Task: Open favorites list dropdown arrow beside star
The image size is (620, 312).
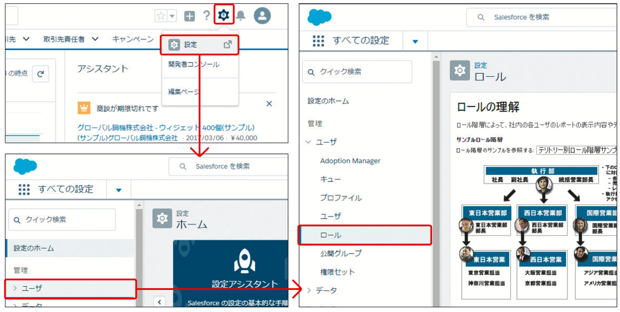Action: pyautogui.click(x=172, y=16)
